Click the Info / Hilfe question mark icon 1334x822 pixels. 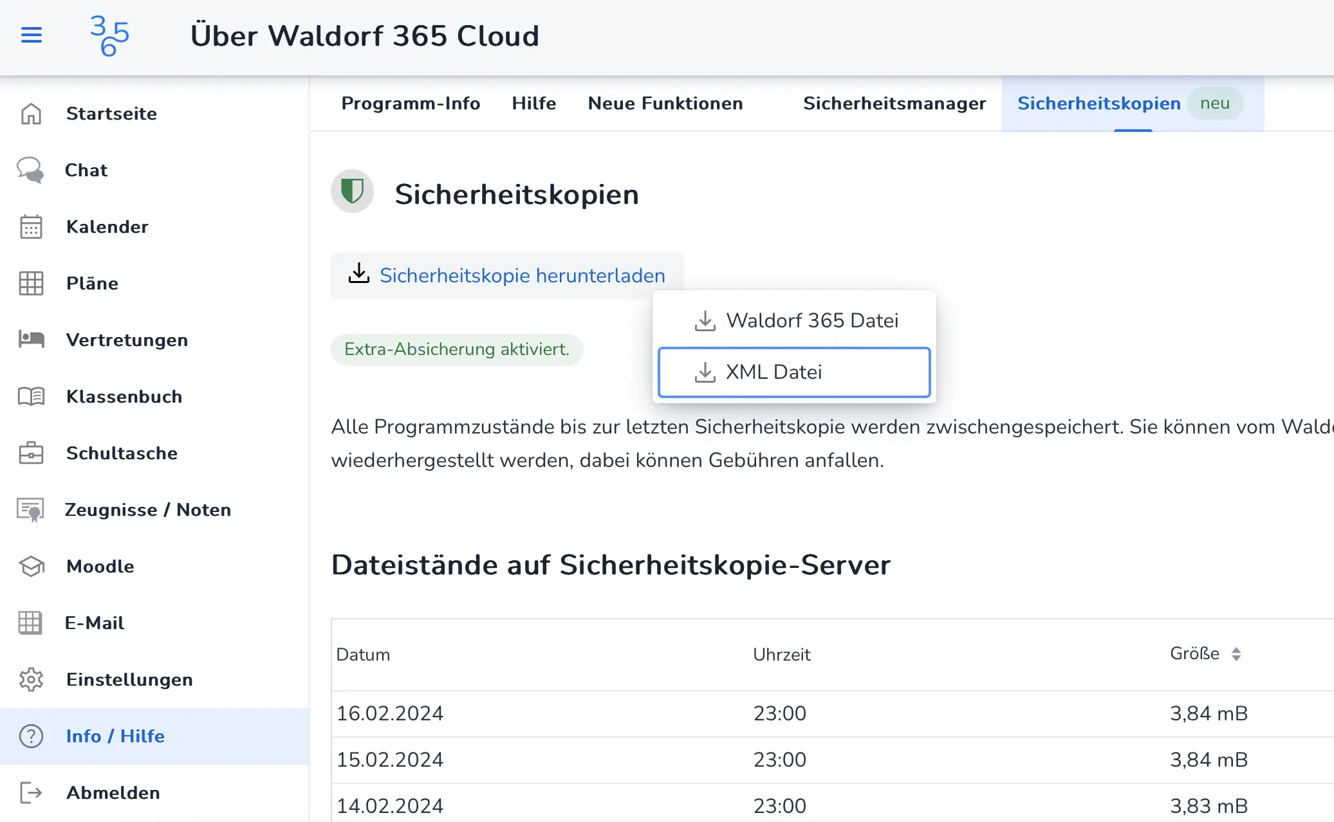click(31, 736)
